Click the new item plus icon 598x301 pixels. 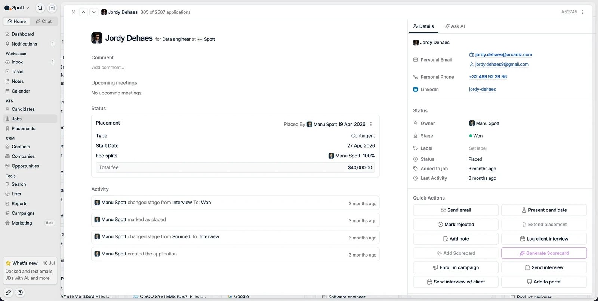52,8
